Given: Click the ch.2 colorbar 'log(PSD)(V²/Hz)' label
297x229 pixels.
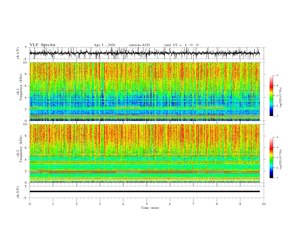Looking at the screenshot, I should (281, 159).
